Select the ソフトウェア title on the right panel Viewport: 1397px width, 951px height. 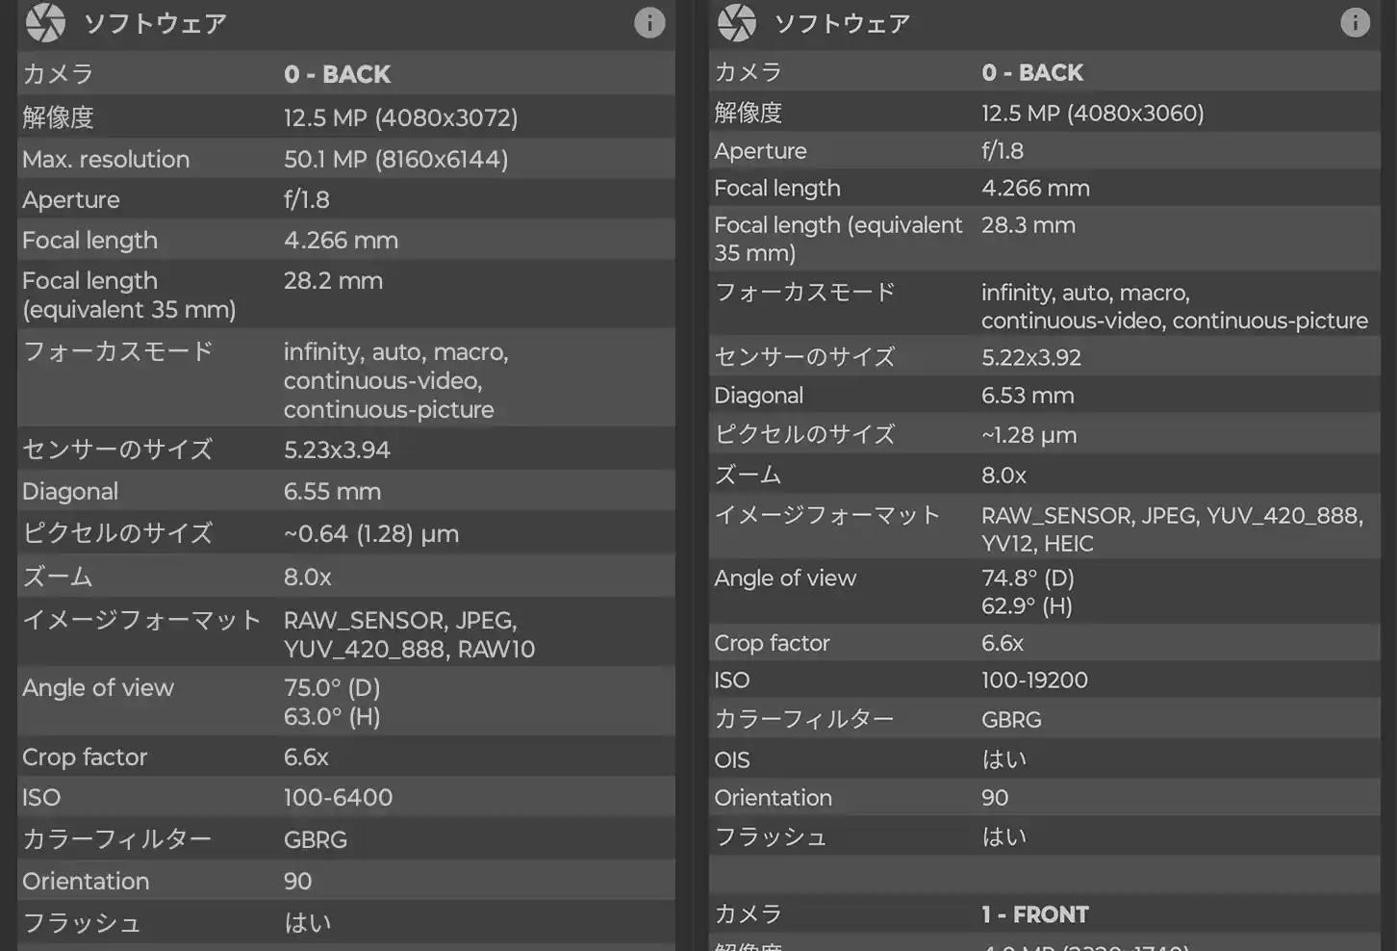point(842,22)
